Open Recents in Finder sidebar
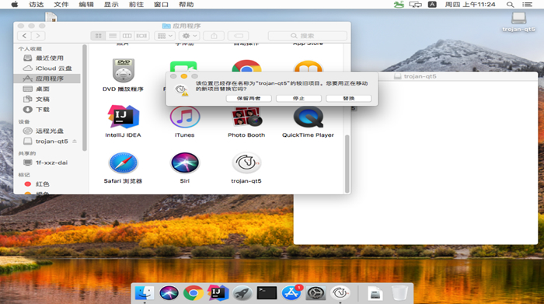Image resolution: width=544 pixels, height=304 pixels. [47, 58]
